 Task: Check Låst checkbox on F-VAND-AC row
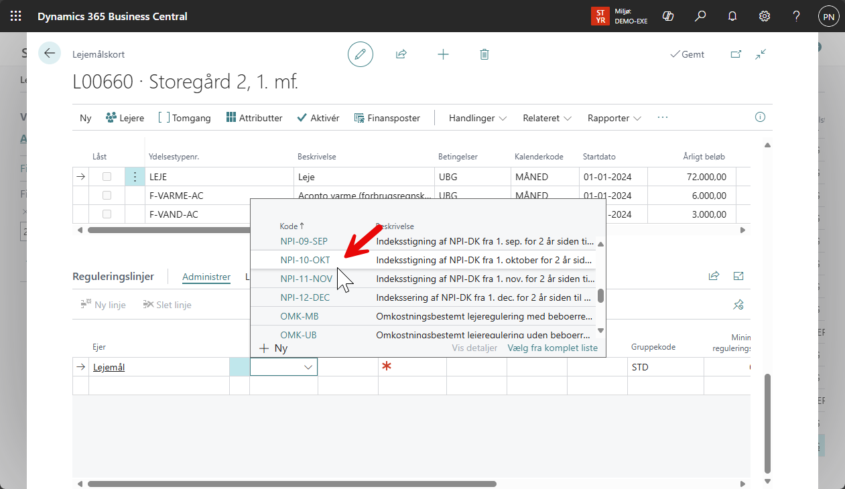pyautogui.click(x=107, y=214)
